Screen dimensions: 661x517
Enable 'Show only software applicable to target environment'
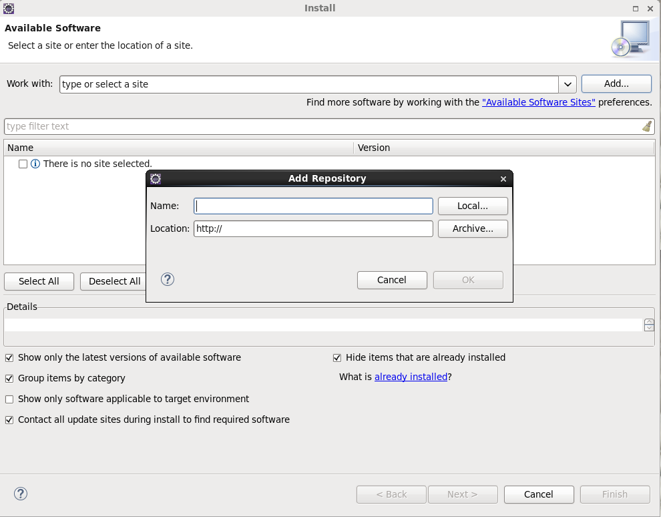(x=9, y=399)
